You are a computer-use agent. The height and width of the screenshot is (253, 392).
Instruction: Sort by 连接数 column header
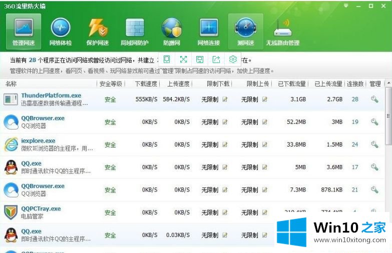pos(355,84)
